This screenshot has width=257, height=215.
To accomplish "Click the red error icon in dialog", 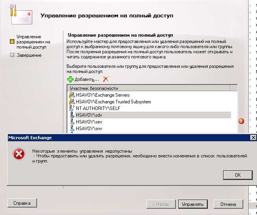I will coord(18,154).
